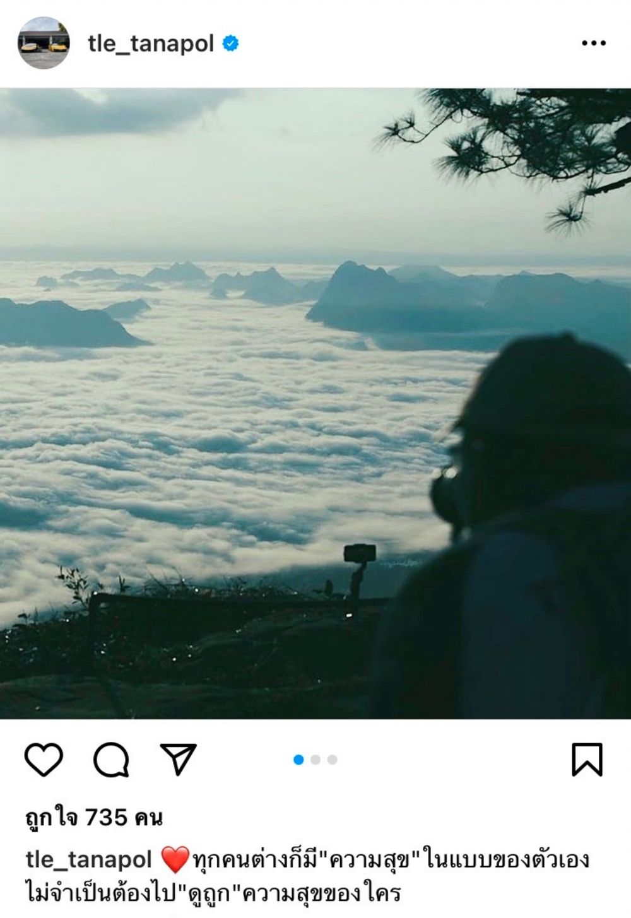
Task: View the 735 likes list
Action: (94, 818)
